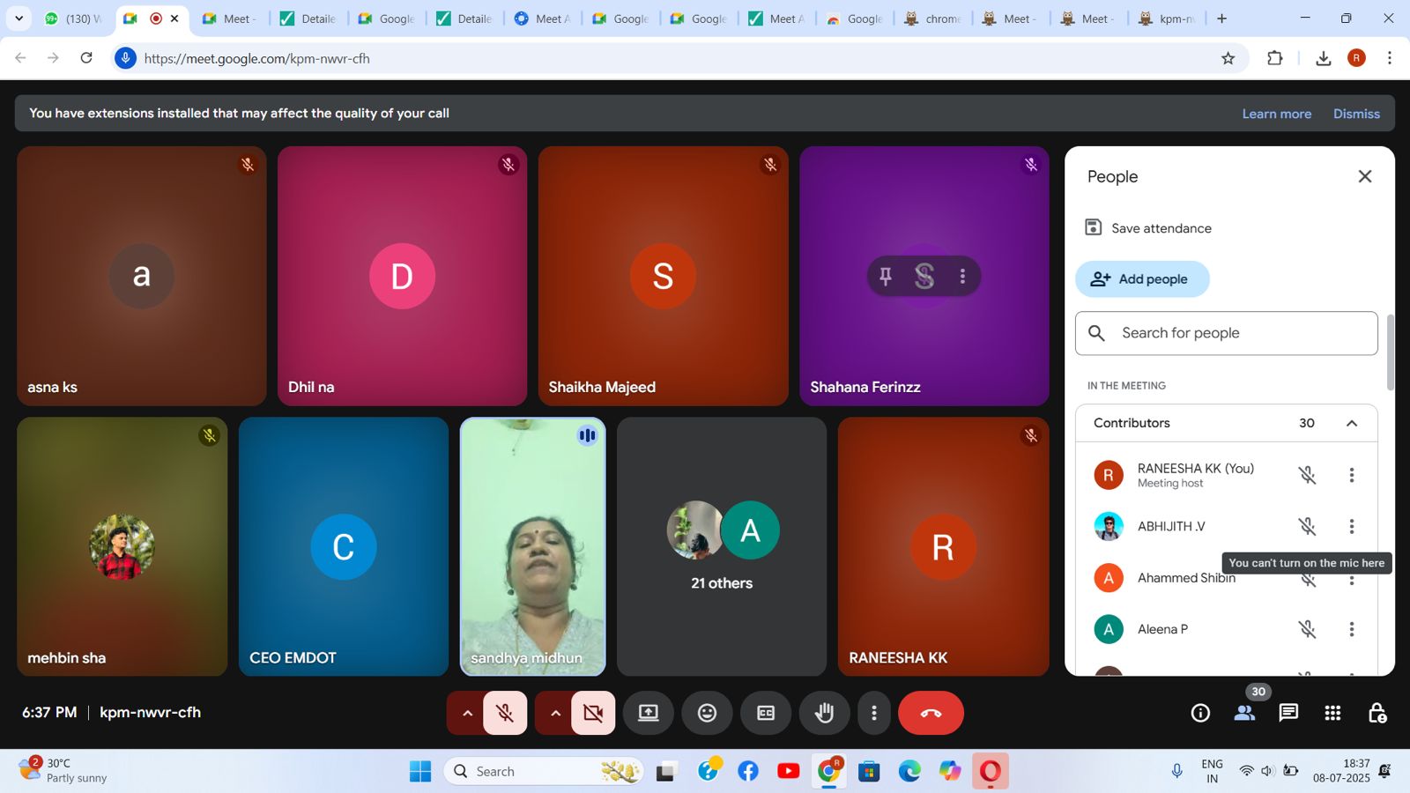Collapse the Contributors list chevron
The width and height of the screenshot is (1410, 793).
tap(1351, 423)
